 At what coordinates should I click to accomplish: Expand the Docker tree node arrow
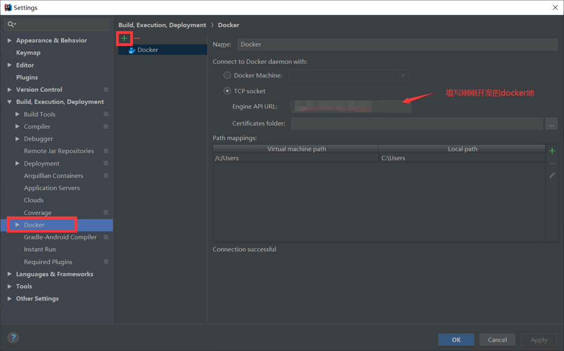(18, 225)
